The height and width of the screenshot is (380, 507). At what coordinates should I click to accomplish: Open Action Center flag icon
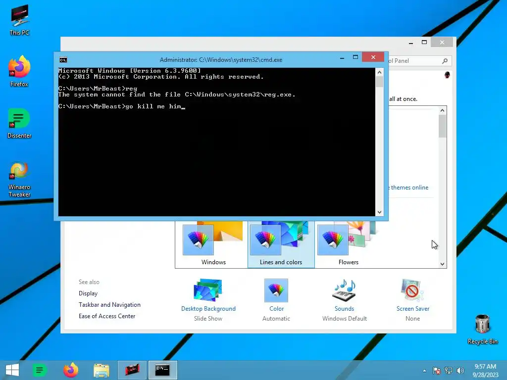pos(437,371)
